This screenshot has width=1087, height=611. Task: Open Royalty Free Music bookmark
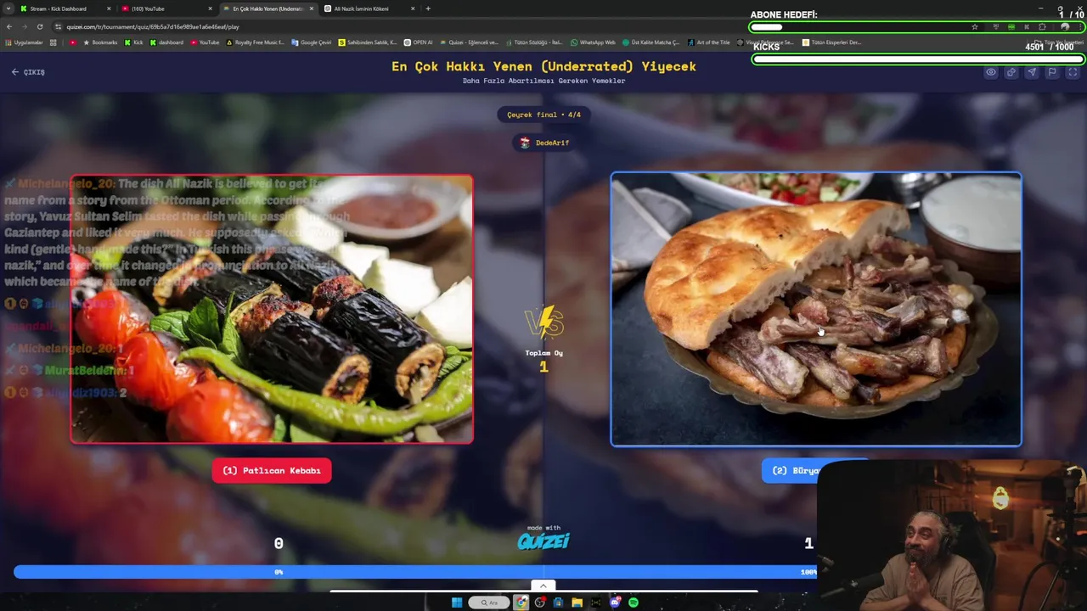(x=255, y=42)
